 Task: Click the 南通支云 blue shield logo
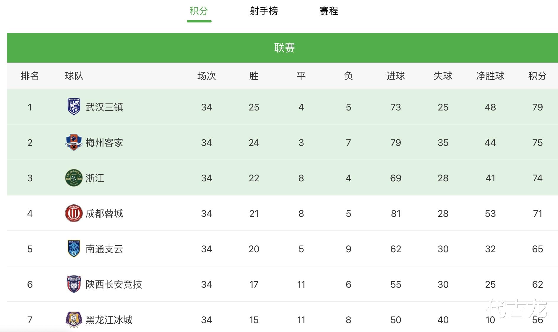(x=74, y=249)
